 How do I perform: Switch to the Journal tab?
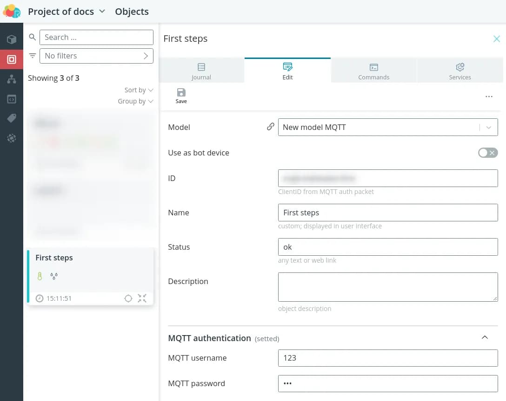(201, 71)
